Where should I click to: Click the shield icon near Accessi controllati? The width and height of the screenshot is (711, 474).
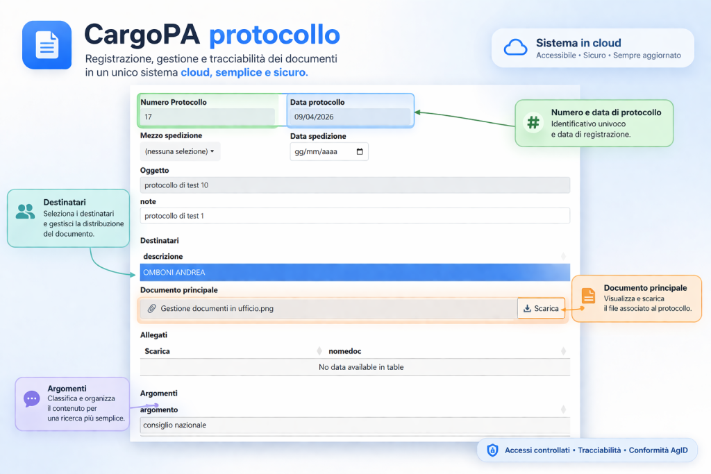(492, 450)
